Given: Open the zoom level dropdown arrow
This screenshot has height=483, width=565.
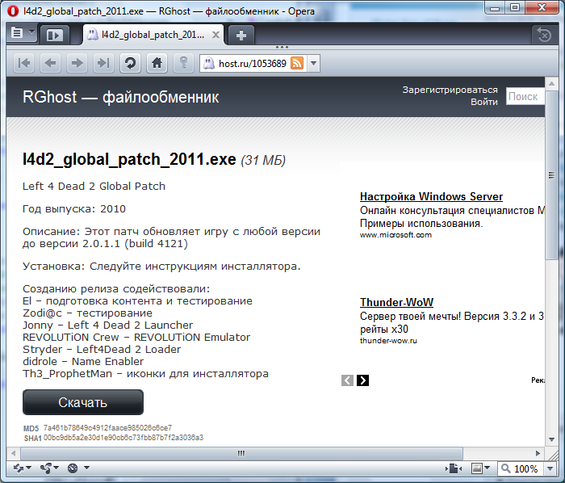Looking at the screenshot, I should pyautogui.click(x=549, y=468).
